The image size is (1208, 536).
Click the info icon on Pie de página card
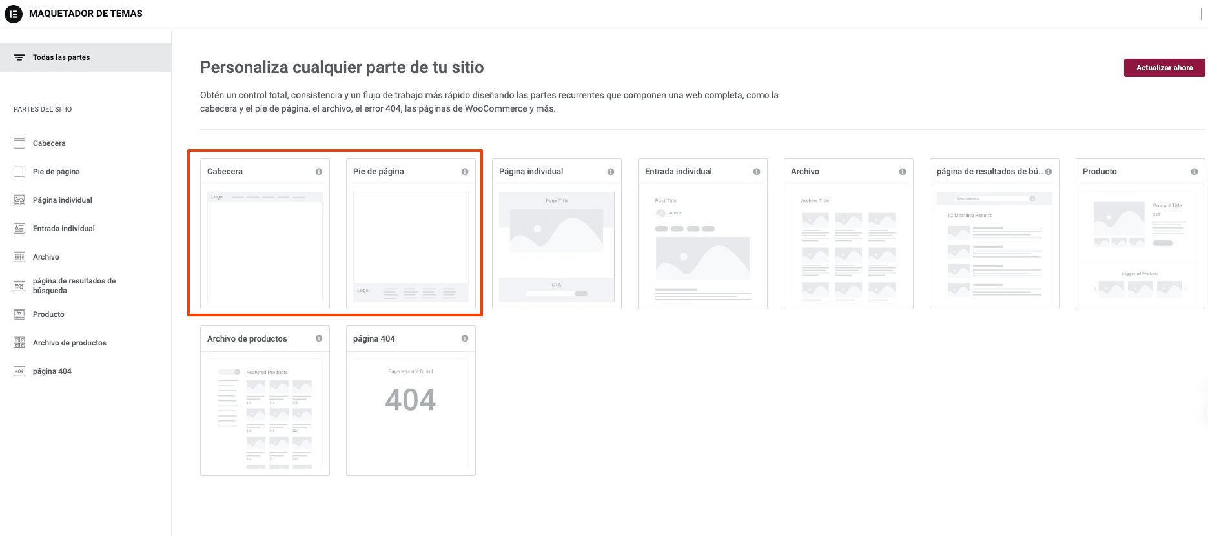point(465,172)
